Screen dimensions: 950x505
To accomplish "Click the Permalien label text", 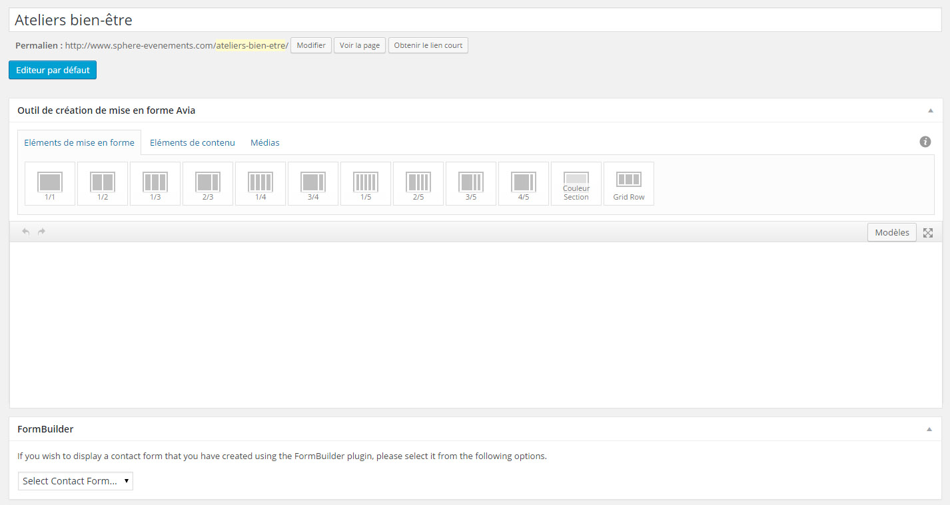I will coord(39,45).
